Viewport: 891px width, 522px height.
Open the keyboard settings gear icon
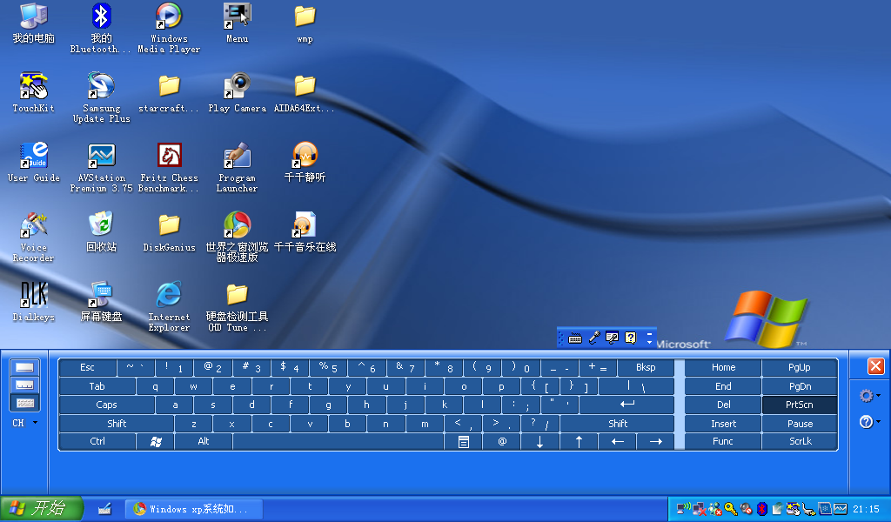pos(867,394)
